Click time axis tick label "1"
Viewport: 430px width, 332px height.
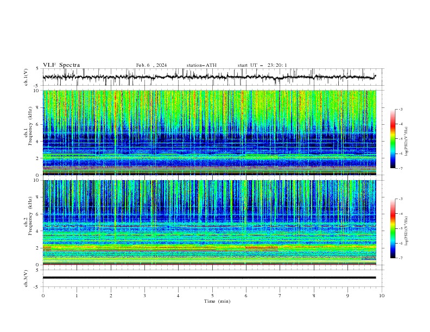(77, 296)
